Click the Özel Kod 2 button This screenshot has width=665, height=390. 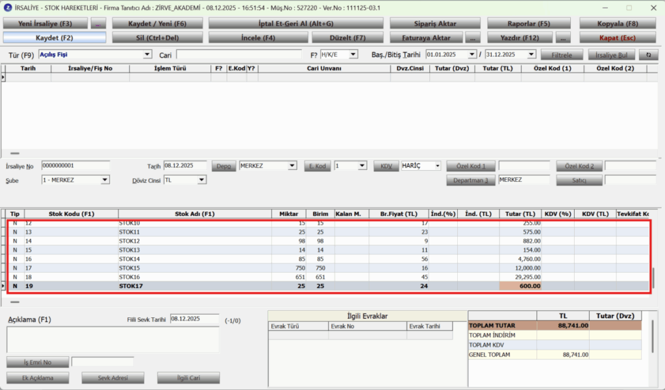[x=579, y=166]
